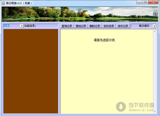Click the 请首先选择分类 message text
The height and width of the screenshot is (116, 160).
[x=104, y=40]
